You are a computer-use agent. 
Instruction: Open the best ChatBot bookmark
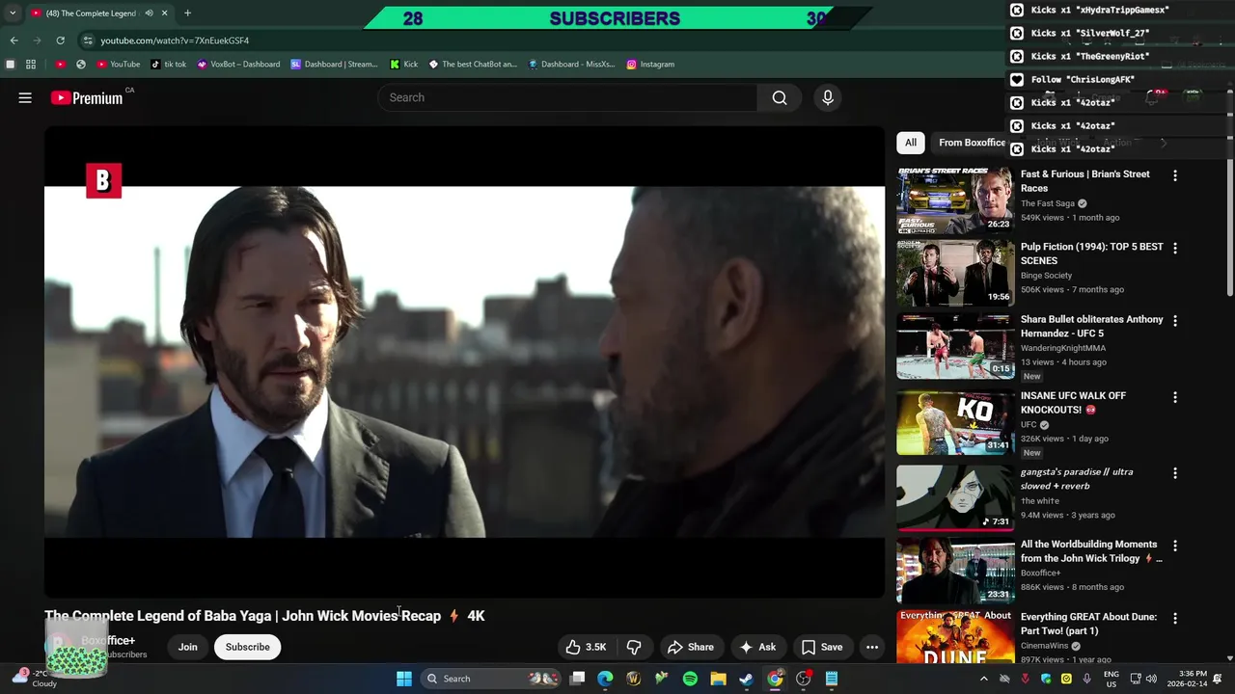tap(473, 65)
